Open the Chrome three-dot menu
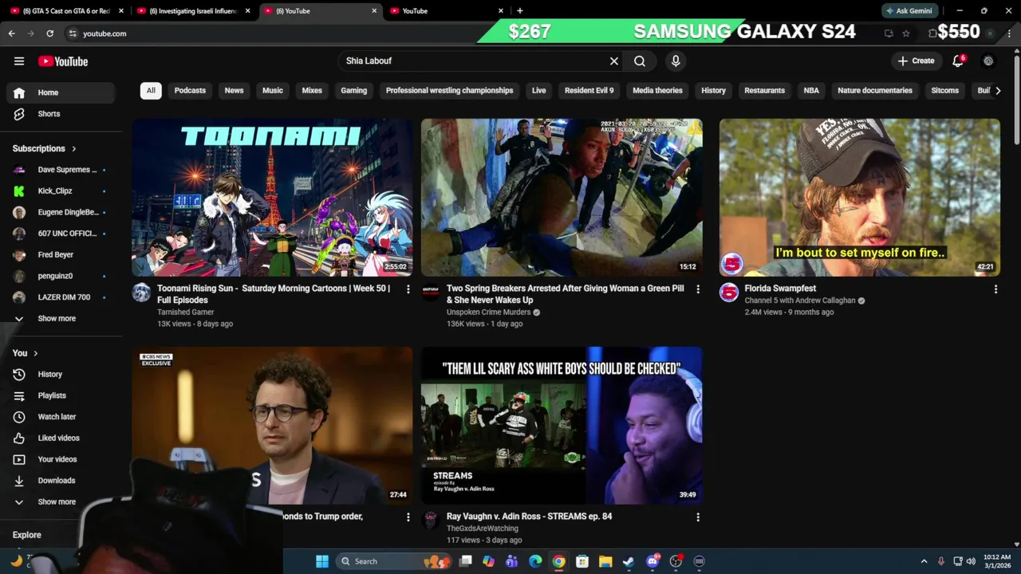The height and width of the screenshot is (574, 1021). click(x=1009, y=33)
